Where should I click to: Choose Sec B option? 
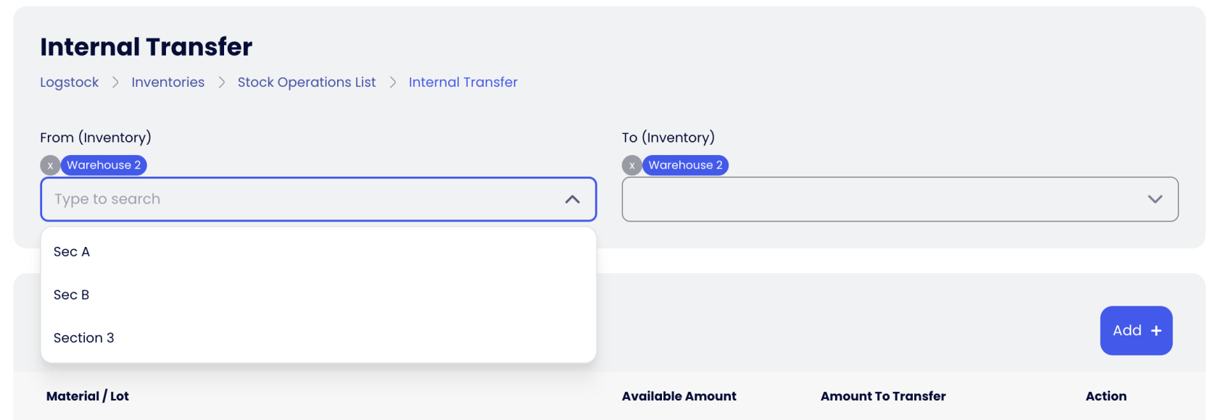[x=72, y=295]
